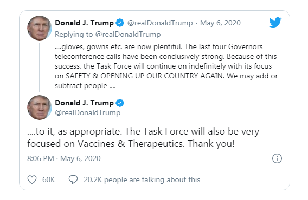Click the parent tweet text about gloves, gowns
The height and width of the screenshot is (200, 308).
coord(166,66)
